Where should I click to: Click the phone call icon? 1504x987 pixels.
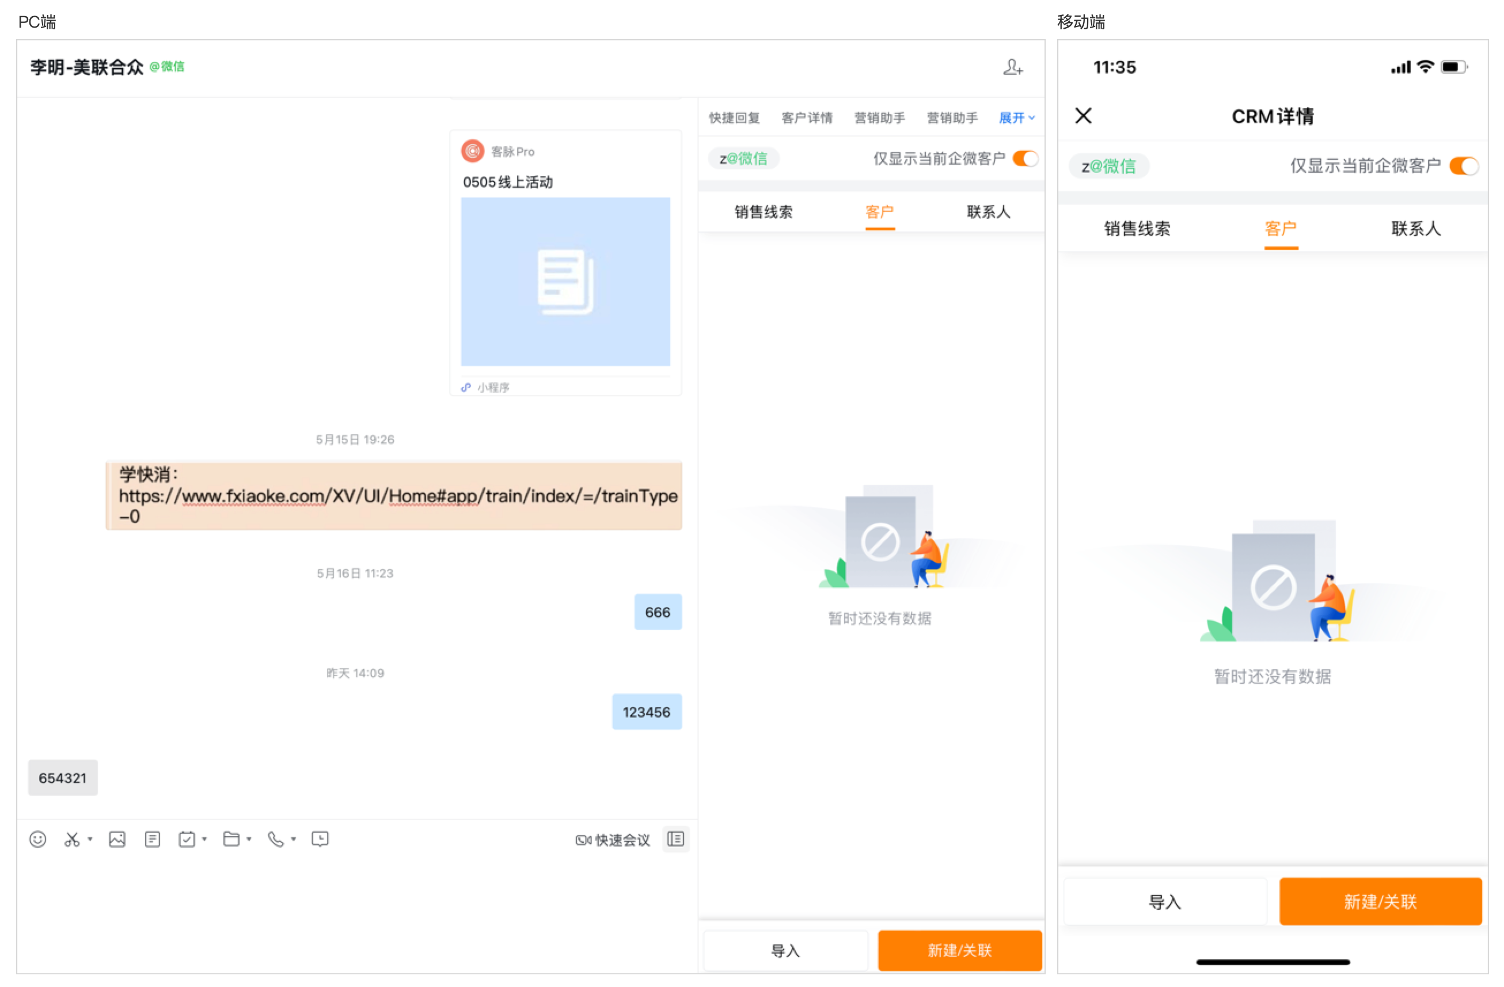click(x=276, y=840)
